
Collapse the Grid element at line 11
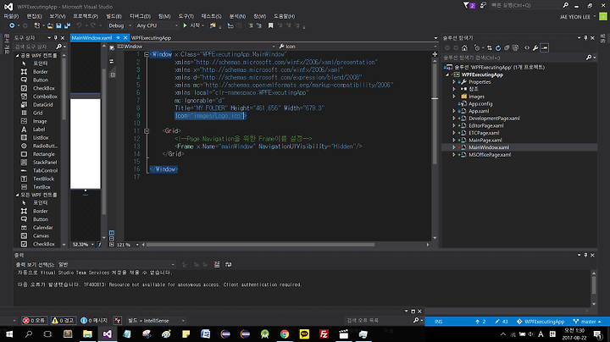(147, 131)
